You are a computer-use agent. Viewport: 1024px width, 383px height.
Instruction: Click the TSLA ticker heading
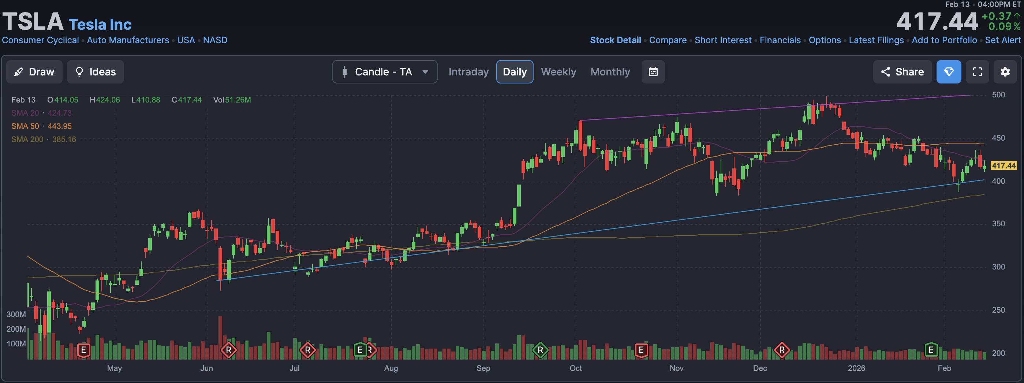tap(33, 21)
